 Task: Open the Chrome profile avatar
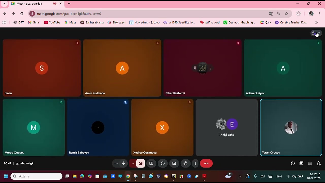click(311, 14)
